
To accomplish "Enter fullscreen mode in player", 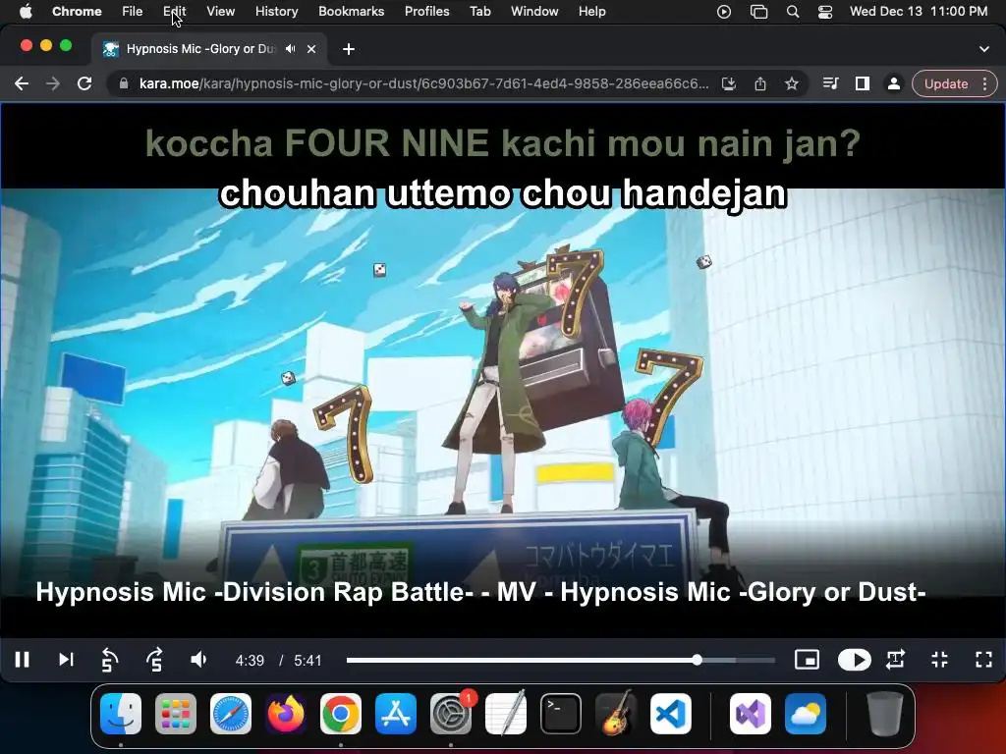I will (x=983, y=660).
